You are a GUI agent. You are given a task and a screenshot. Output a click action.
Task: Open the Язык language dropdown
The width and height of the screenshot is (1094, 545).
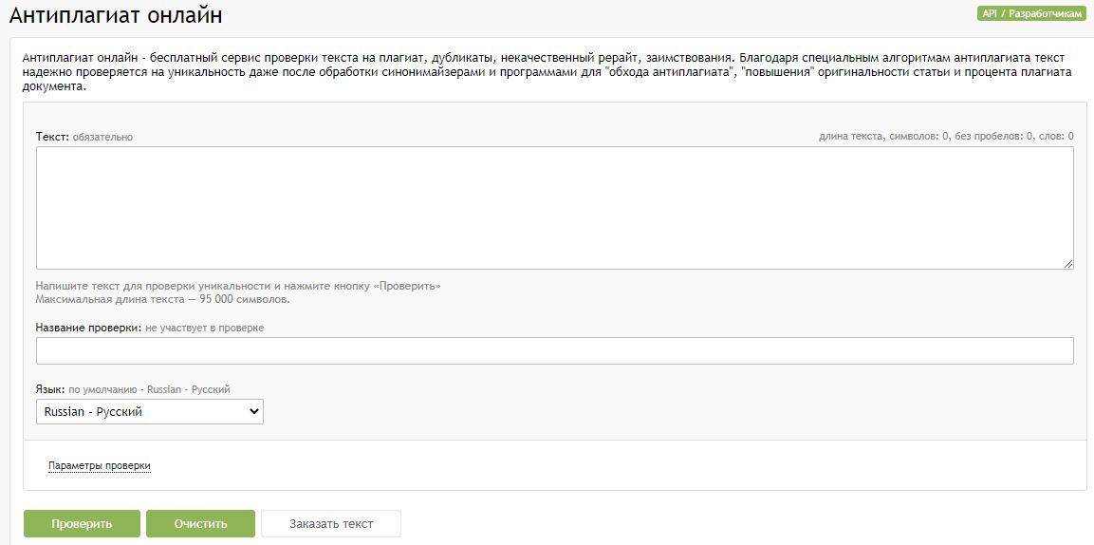(150, 412)
